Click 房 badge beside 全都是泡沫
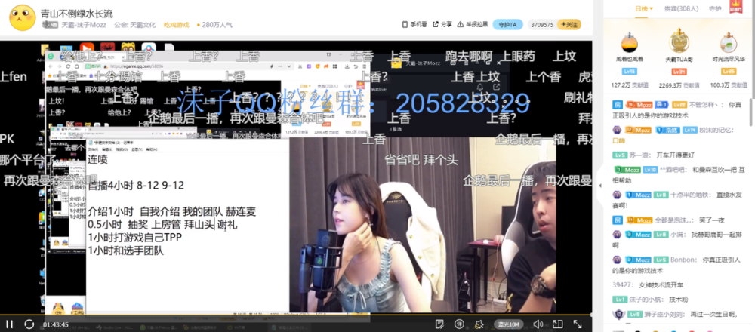 pos(618,220)
